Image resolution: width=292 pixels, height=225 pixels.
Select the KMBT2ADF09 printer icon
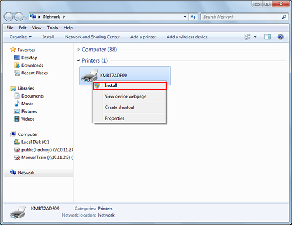[x=89, y=76]
